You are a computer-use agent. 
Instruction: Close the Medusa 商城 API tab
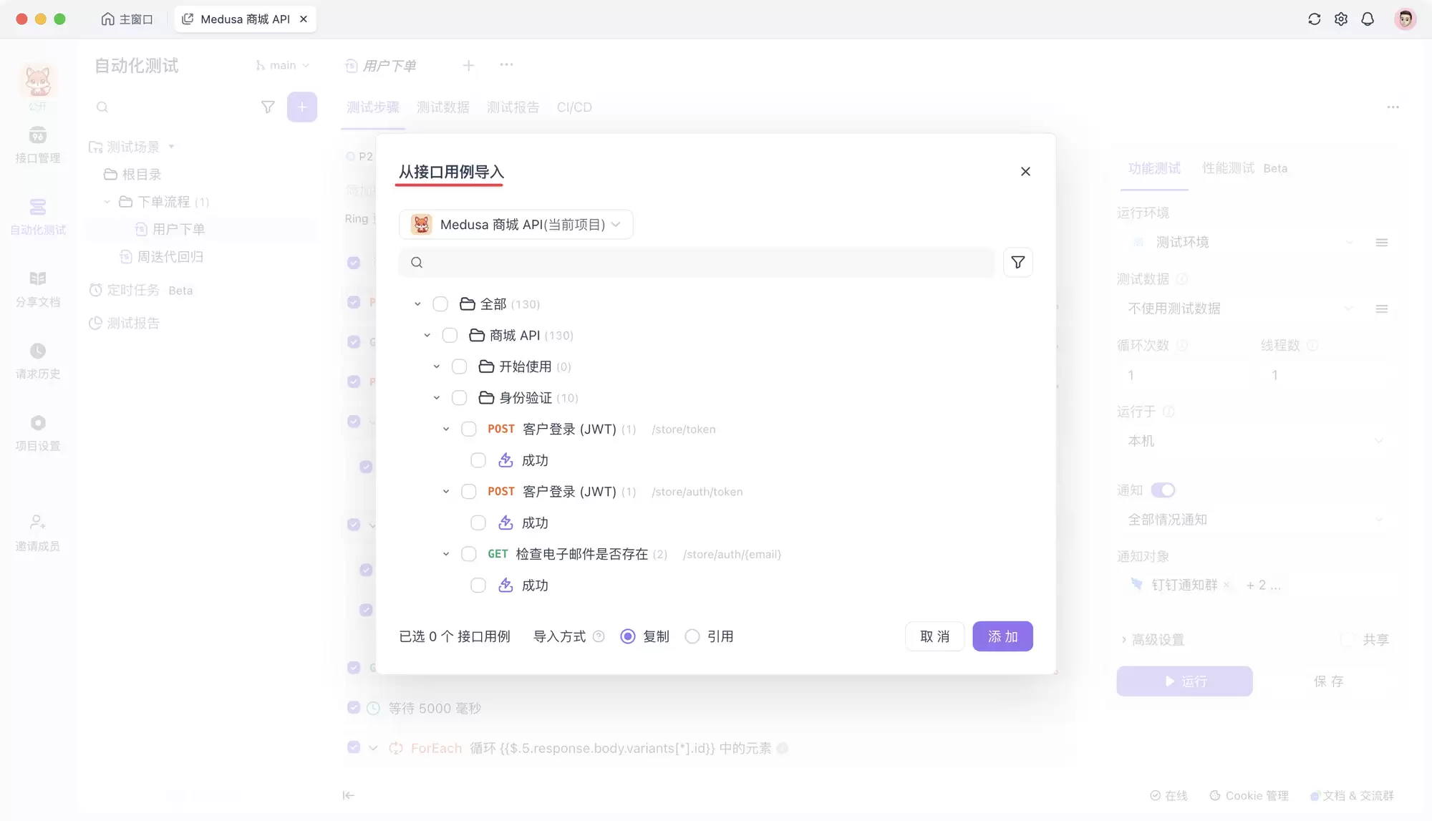[304, 19]
